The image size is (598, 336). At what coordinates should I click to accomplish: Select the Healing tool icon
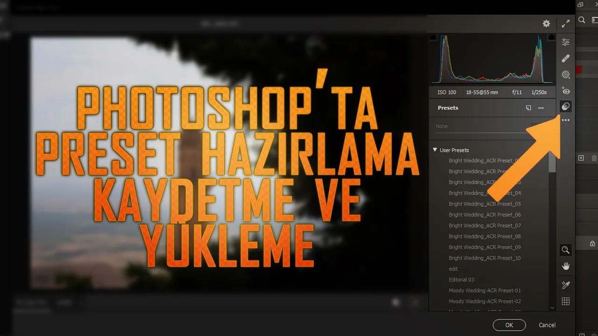(566, 58)
